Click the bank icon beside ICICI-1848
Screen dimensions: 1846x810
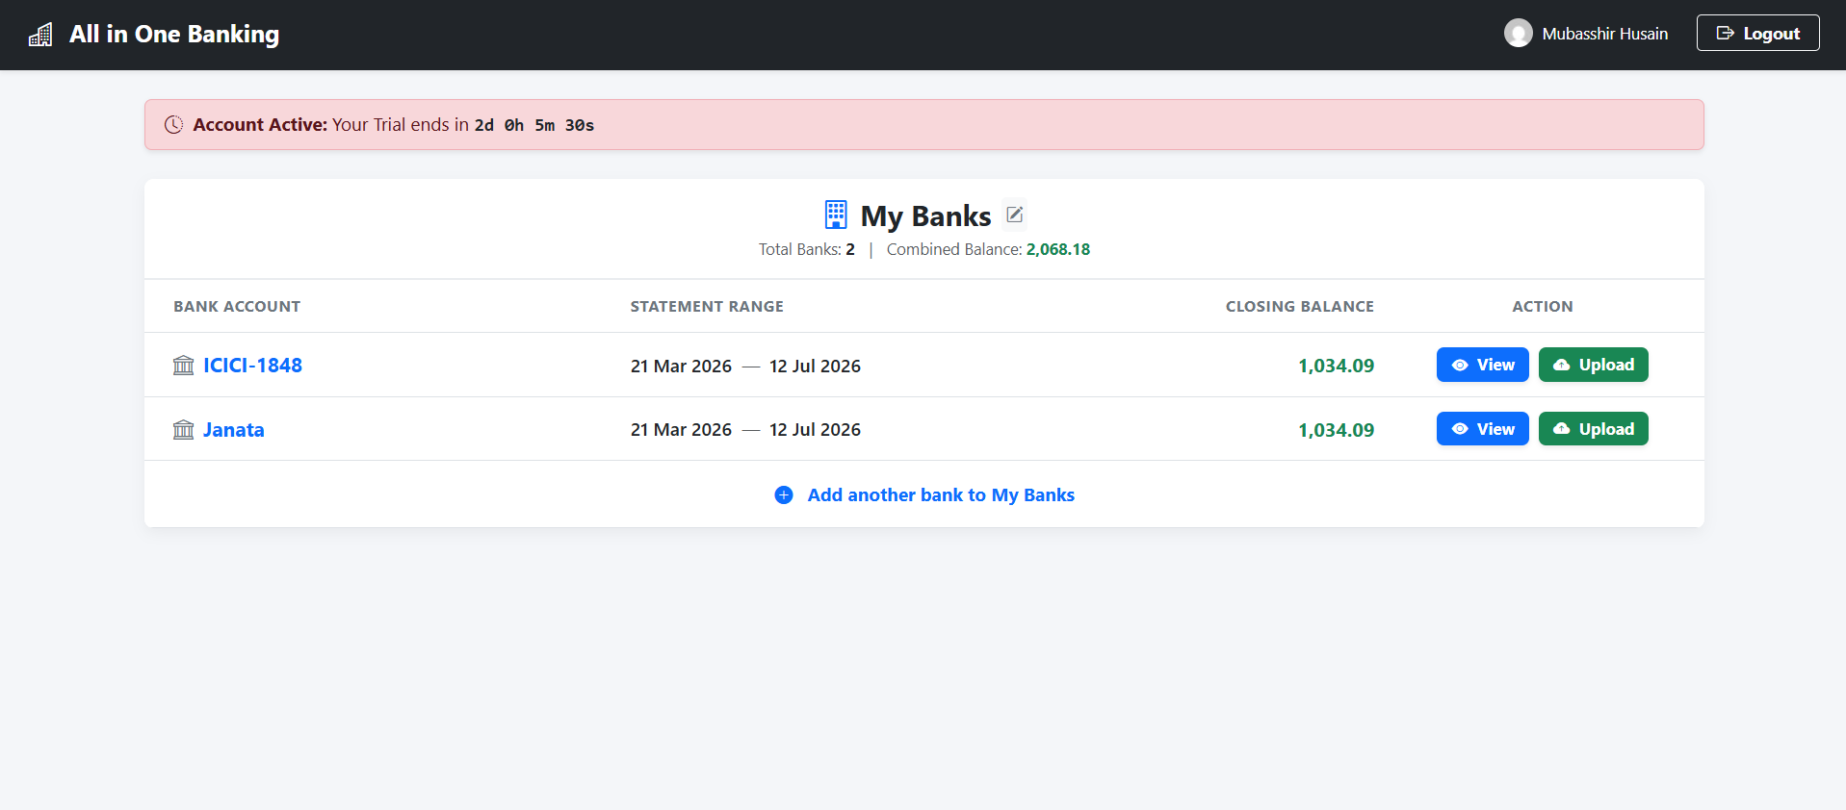tap(183, 366)
